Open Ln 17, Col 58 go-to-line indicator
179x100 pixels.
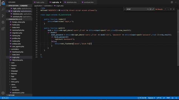142,98
